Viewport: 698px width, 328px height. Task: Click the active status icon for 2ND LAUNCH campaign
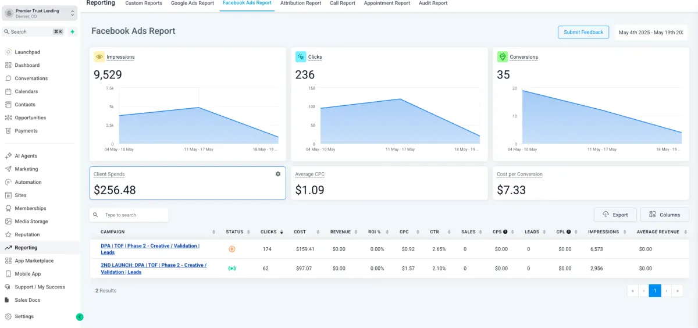click(x=232, y=269)
